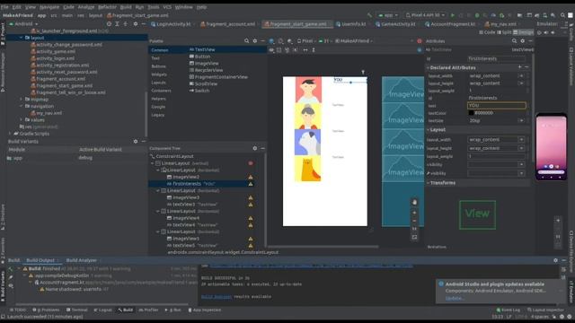Expand the values folder
This screenshot has height=323, width=575.
click(21, 119)
